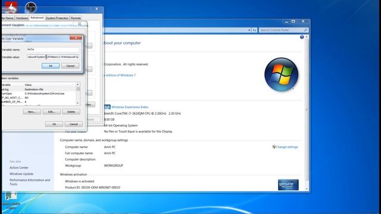Close the Edit User Variable dialog with red X
This screenshot has width=381, height=214.
click(76, 38)
